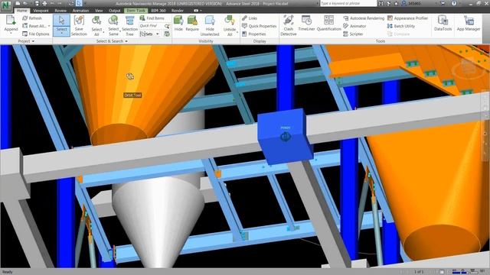Expand the Project panel title
This screenshot has width=490, height=275.
tap(26, 41)
